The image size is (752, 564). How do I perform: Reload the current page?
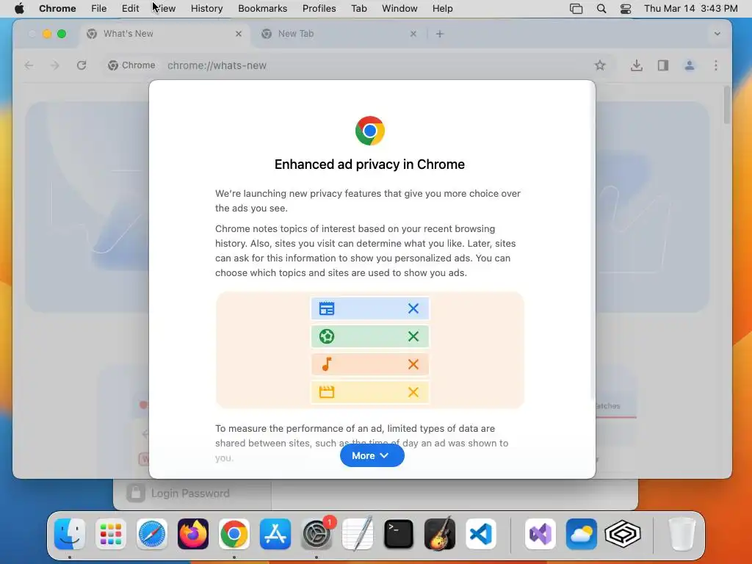(x=82, y=65)
